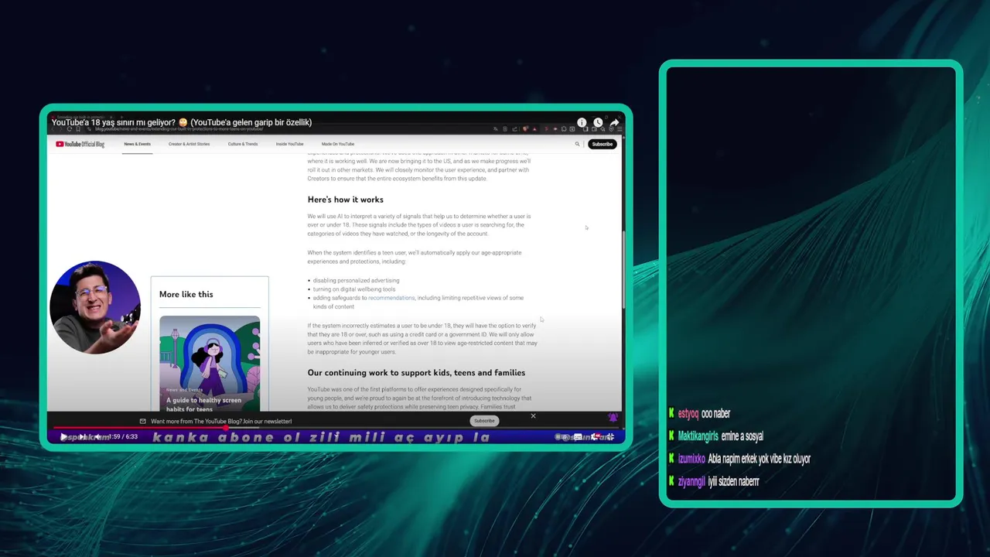Click the streamer's circular webcam picture
Viewport: 990px width, 557px height.
coord(95,307)
